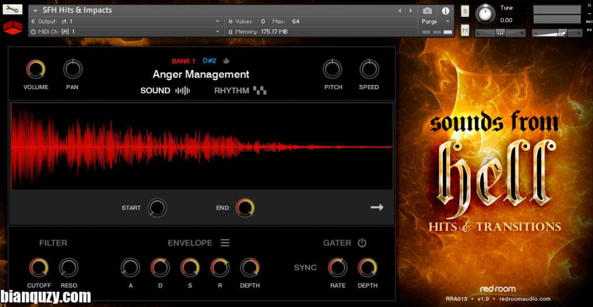Expand the Output st. 1 dropdown
The height and width of the screenshot is (307, 593).
[217, 22]
